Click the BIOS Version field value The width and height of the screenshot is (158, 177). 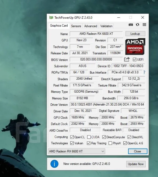pos(96,59)
